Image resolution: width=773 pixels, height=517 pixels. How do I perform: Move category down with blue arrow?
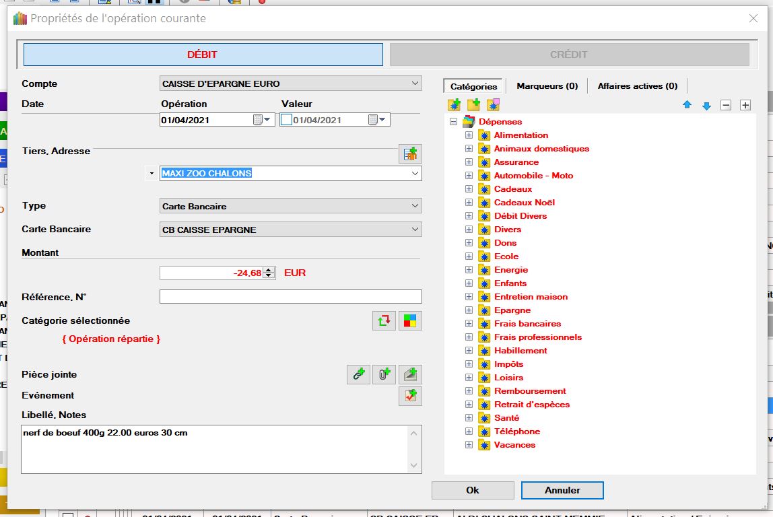coord(706,106)
